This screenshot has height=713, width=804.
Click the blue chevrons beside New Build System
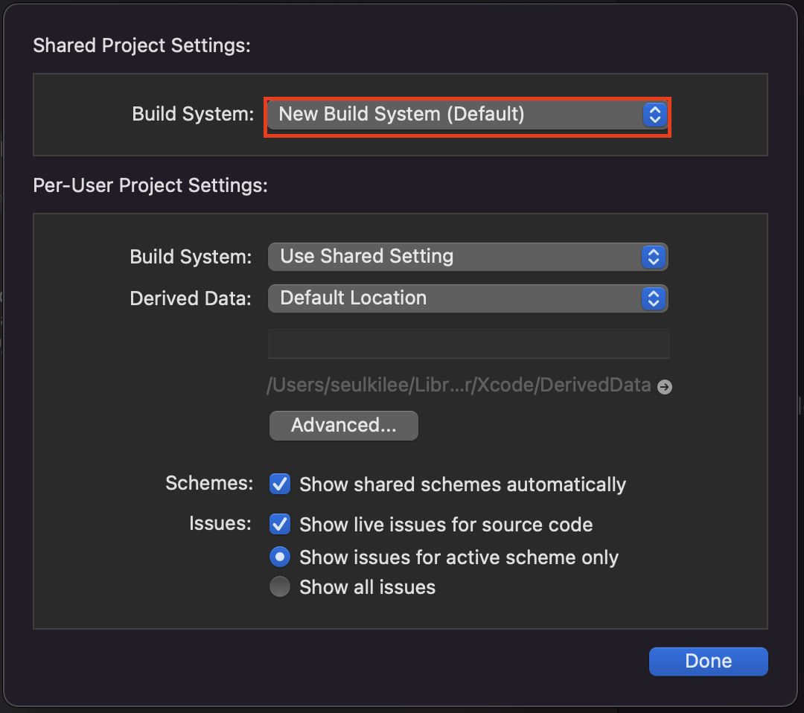[654, 115]
